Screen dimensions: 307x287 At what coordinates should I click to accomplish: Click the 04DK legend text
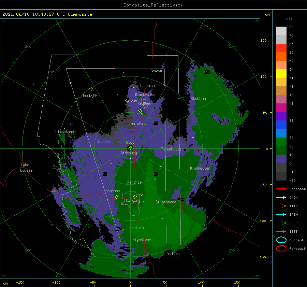(x=293, y=198)
